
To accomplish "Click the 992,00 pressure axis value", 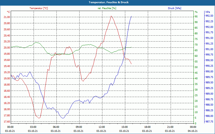I will pyautogui.click(x=209, y=27).
